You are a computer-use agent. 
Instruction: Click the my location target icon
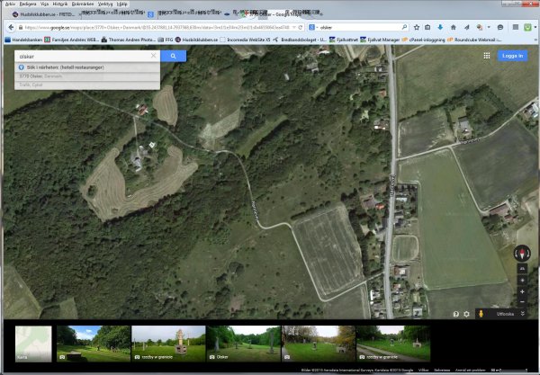click(522, 281)
